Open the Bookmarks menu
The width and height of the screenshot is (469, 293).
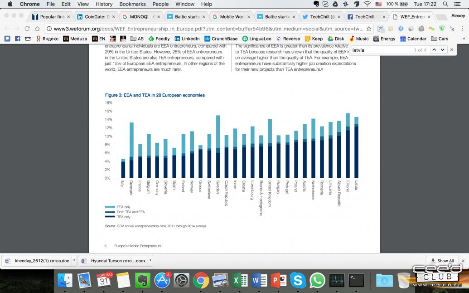point(132,4)
